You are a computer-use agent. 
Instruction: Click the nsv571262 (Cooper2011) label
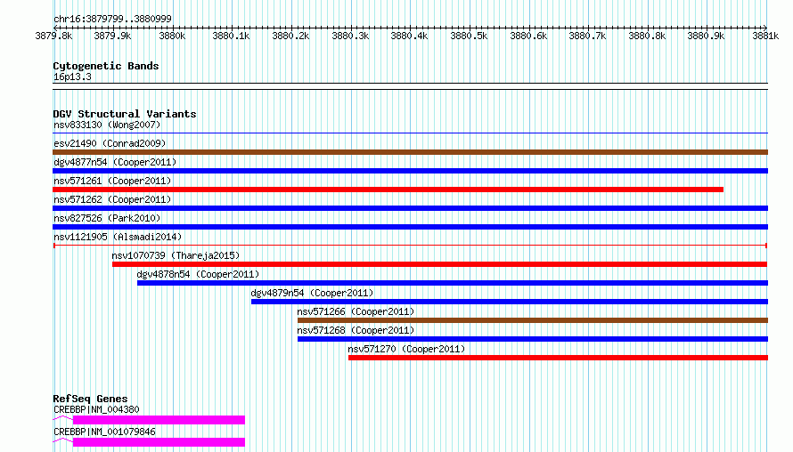[111, 199]
